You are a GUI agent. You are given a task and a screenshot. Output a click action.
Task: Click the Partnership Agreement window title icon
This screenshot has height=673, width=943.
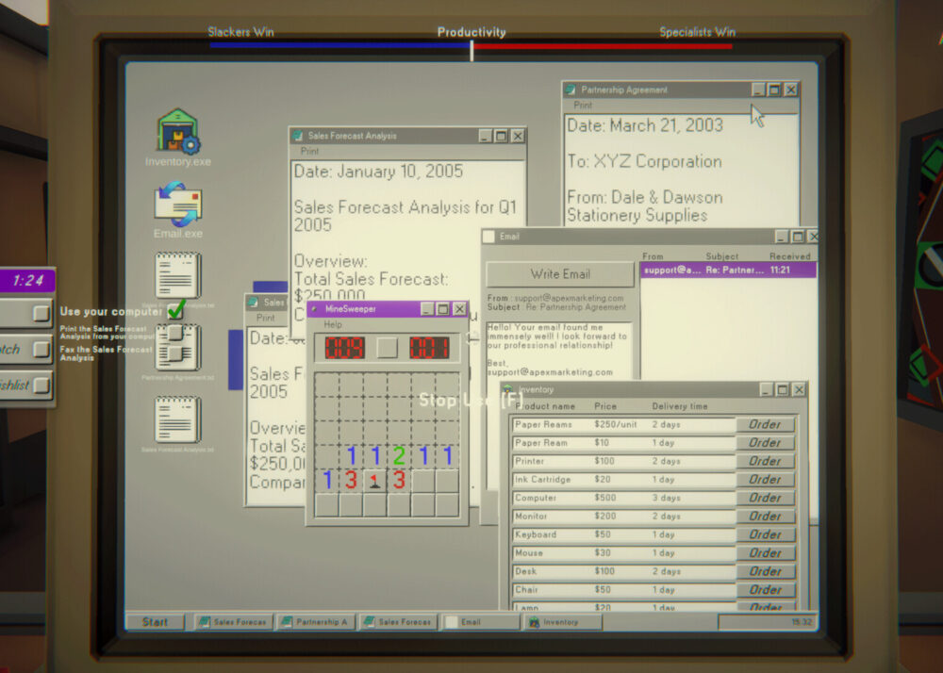pyautogui.click(x=571, y=90)
